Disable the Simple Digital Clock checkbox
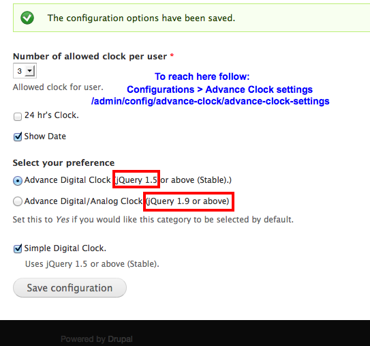The image size is (370, 346). (18, 248)
